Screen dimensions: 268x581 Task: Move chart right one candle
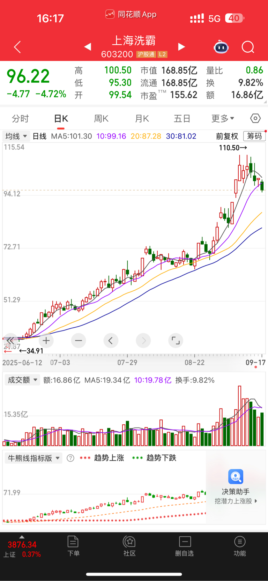pyautogui.click(x=143, y=341)
